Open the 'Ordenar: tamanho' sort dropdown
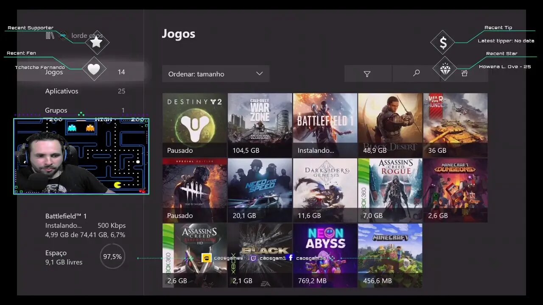The width and height of the screenshot is (543, 305). tap(216, 74)
